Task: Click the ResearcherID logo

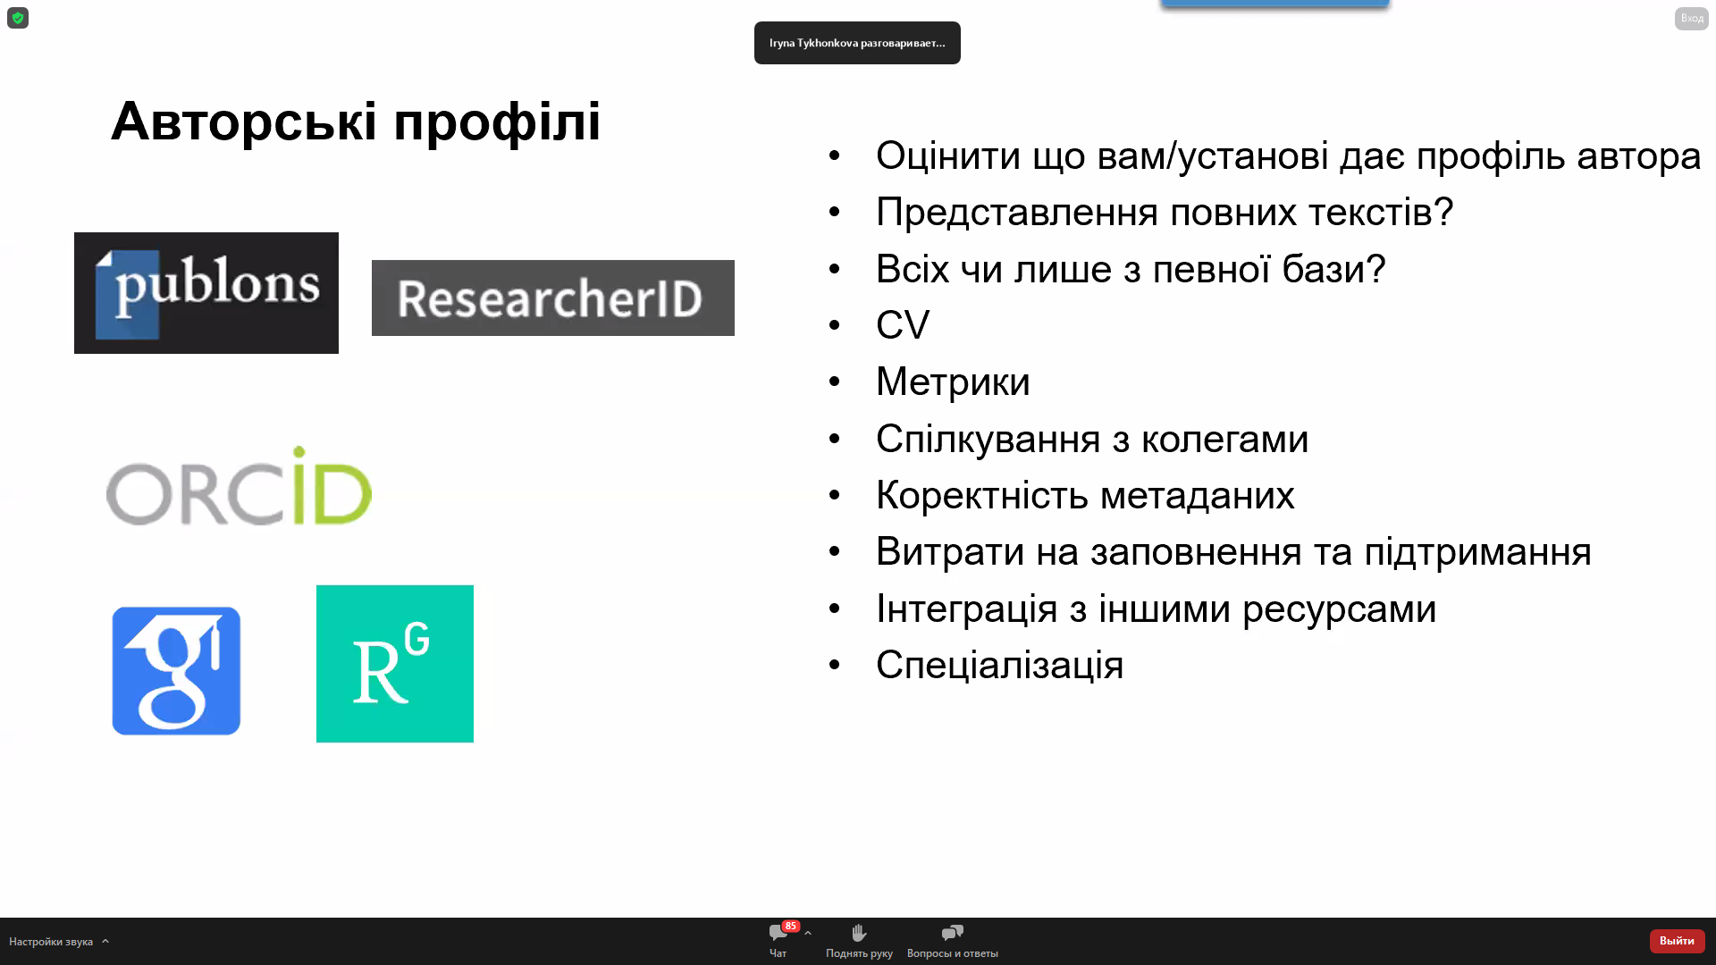Action: tap(553, 298)
